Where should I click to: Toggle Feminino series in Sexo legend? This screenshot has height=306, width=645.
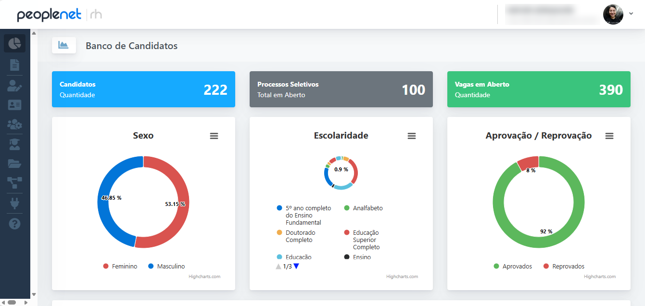[x=120, y=266]
